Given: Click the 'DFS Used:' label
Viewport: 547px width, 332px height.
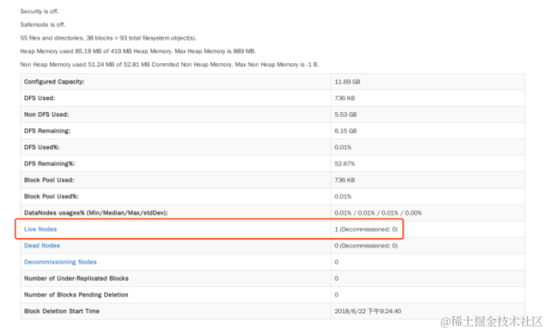Looking at the screenshot, I should (x=39, y=99).
